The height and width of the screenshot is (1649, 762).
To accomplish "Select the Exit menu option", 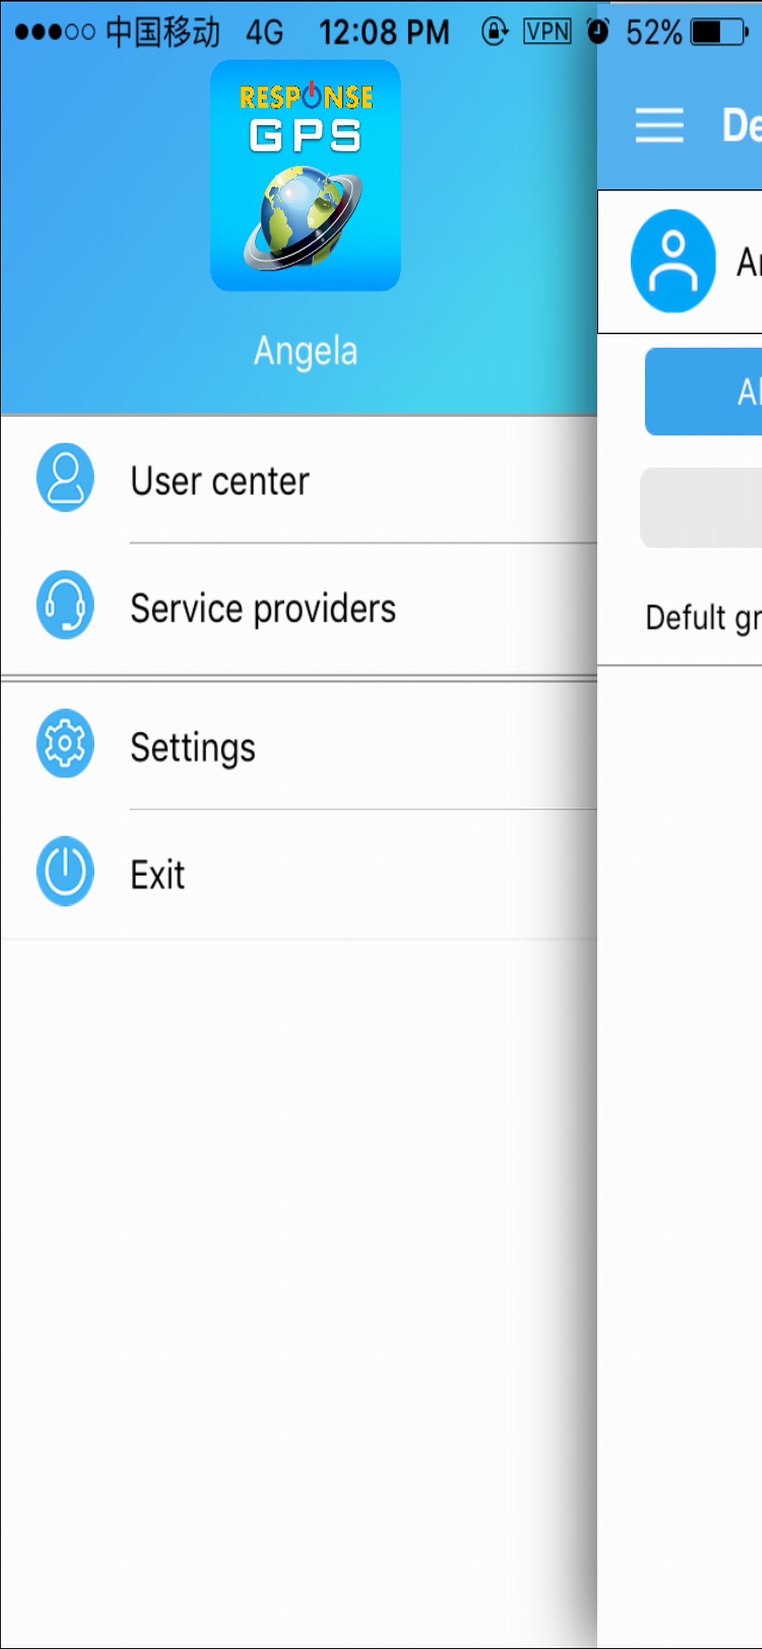I will click(x=158, y=874).
